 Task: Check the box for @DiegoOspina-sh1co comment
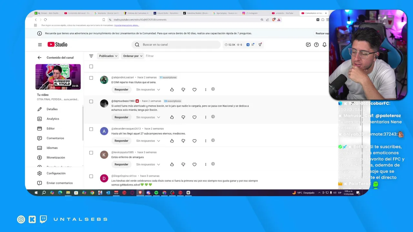pyautogui.click(x=91, y=176)
